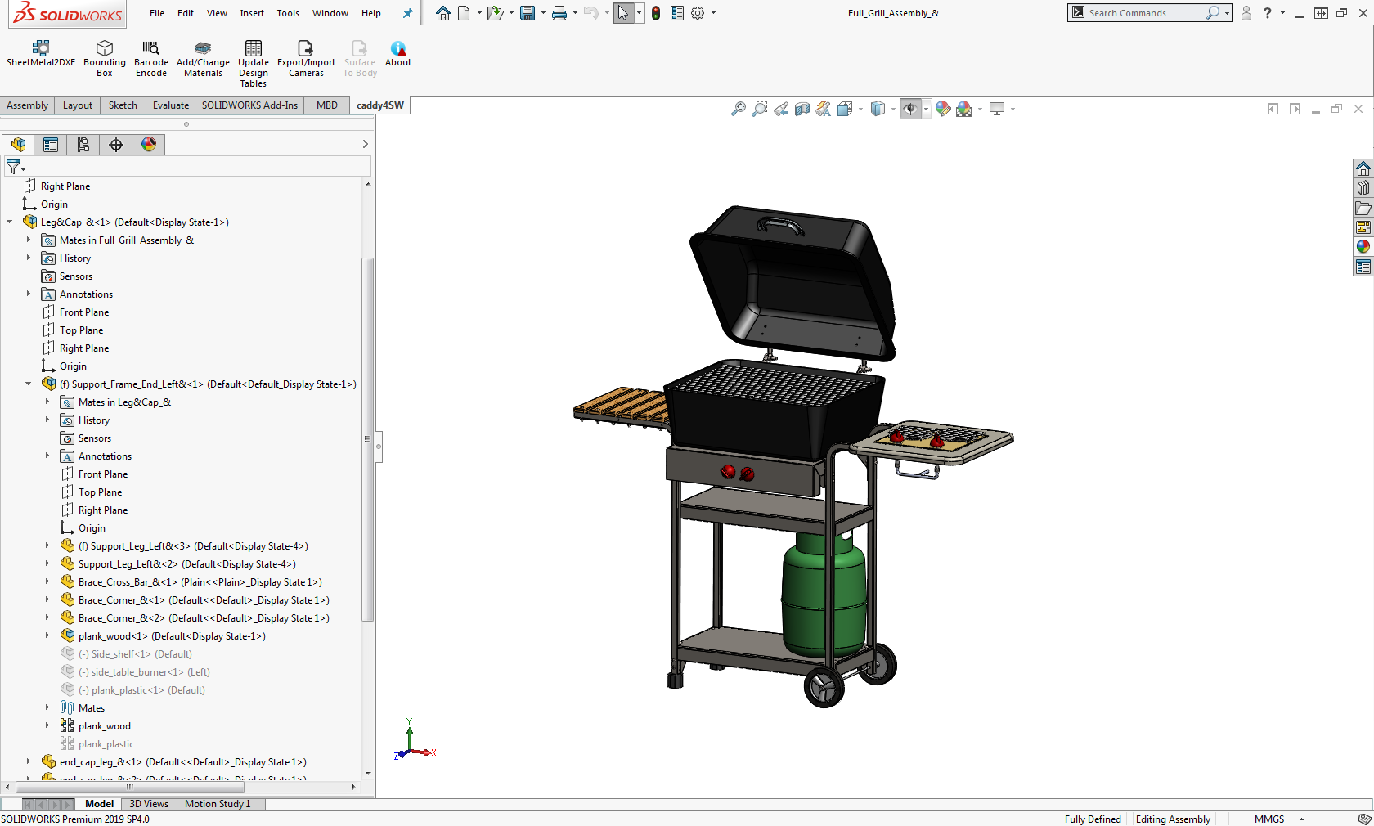1374x826 pixels.
Task: Collapse the Leg&Cap_&<1> tree node
Action: [x=10, y=222]
